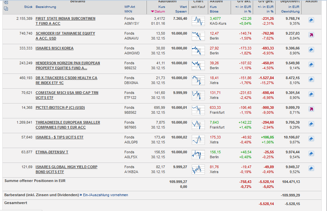327x211 pixels.
Task: Open DB X-Trackers CSI300 Health Care fund link
Action: [x=66, y=78]
